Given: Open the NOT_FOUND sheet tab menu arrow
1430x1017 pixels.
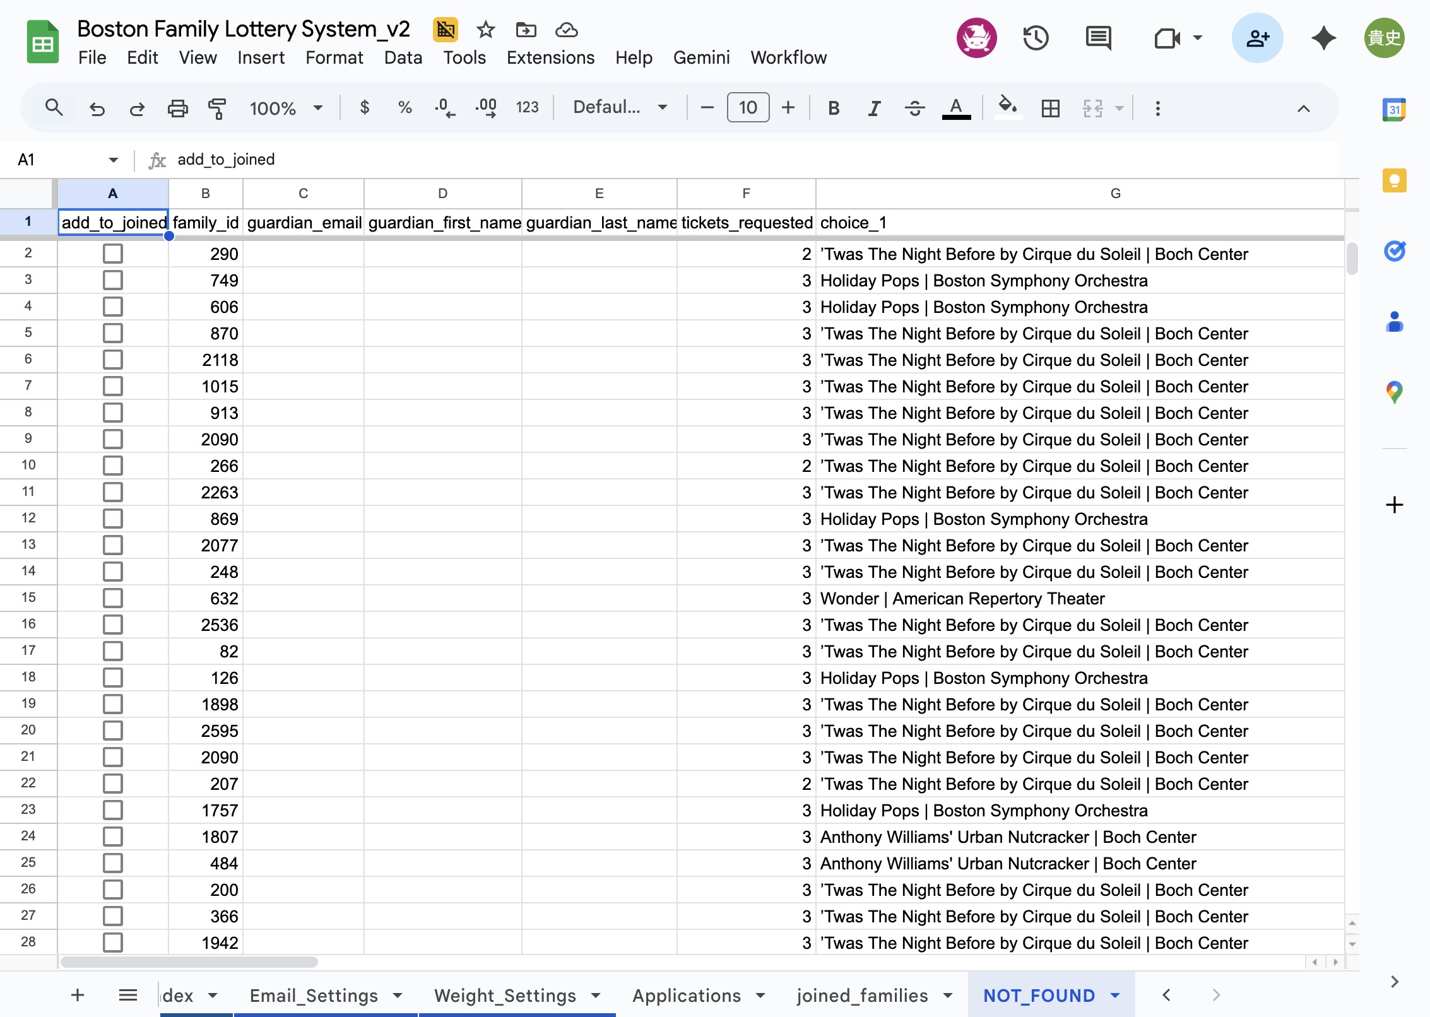Looking at the screenshot, I should click(1115, 996).
